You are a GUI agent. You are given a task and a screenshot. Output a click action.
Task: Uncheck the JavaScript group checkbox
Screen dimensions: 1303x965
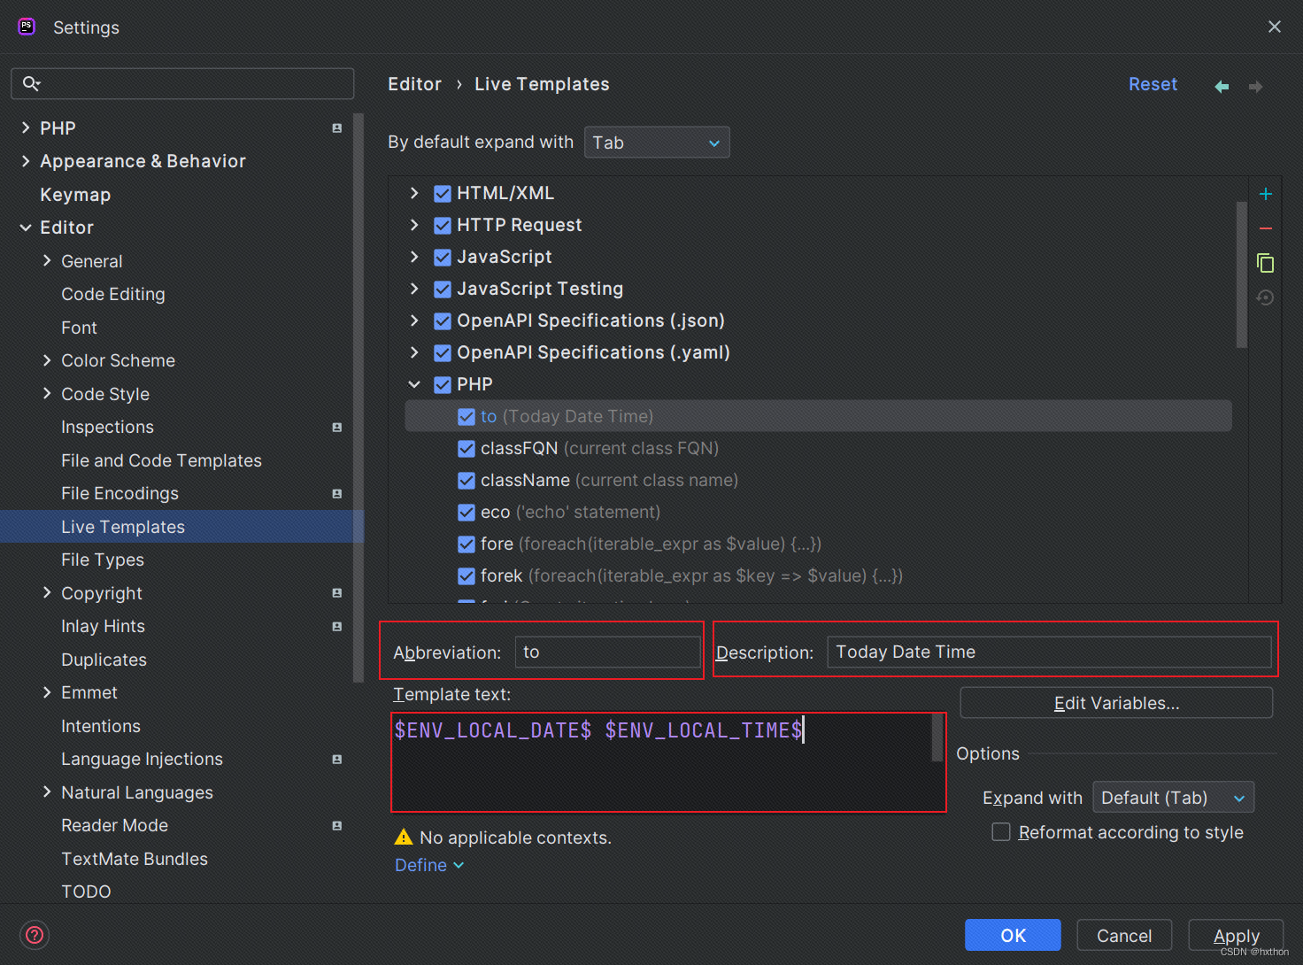(x=443, y=257)
